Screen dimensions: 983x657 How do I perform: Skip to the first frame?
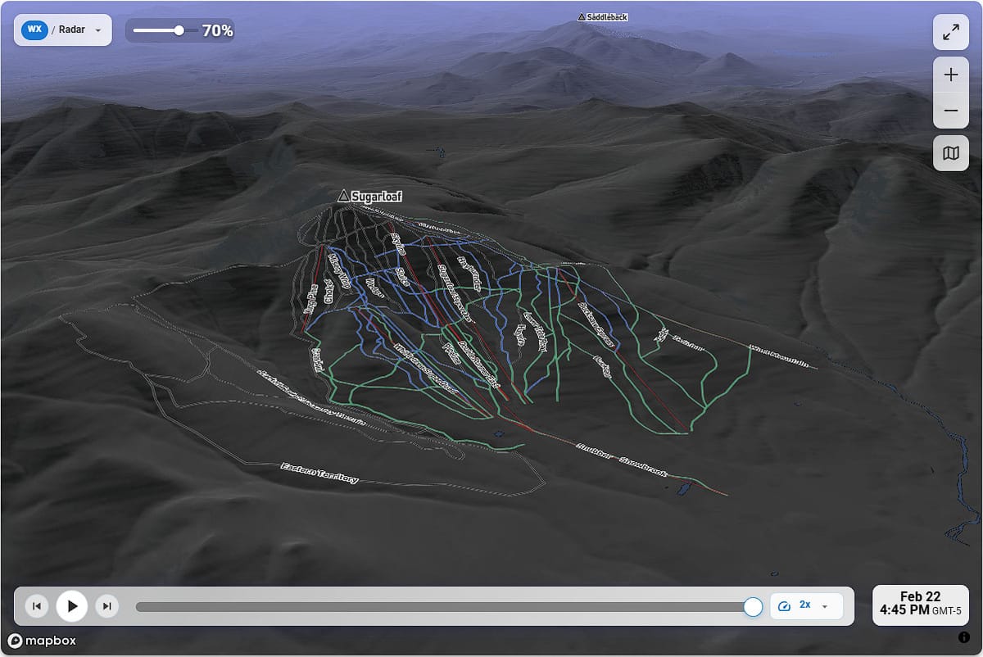point(36,606)
